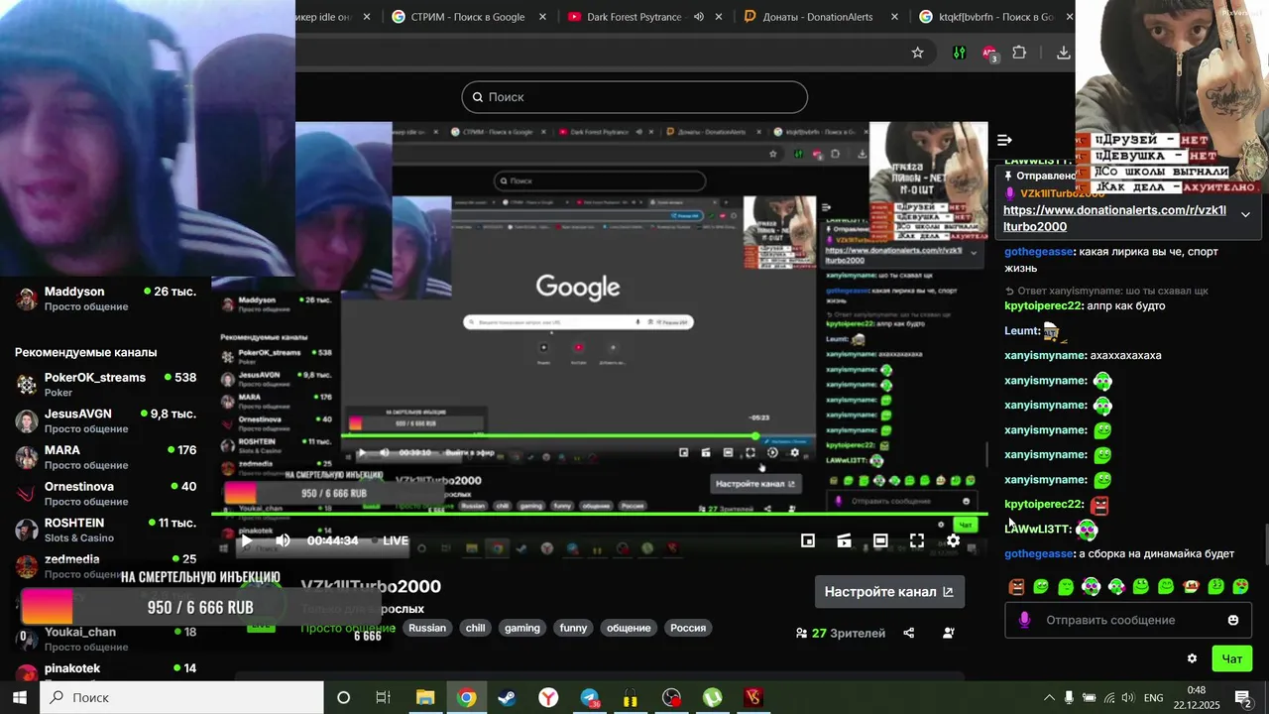Screen dimensions: 1269x714
Task: Bookmark this page with star icon
Action: pyautogui.click(x=918, y=53)
